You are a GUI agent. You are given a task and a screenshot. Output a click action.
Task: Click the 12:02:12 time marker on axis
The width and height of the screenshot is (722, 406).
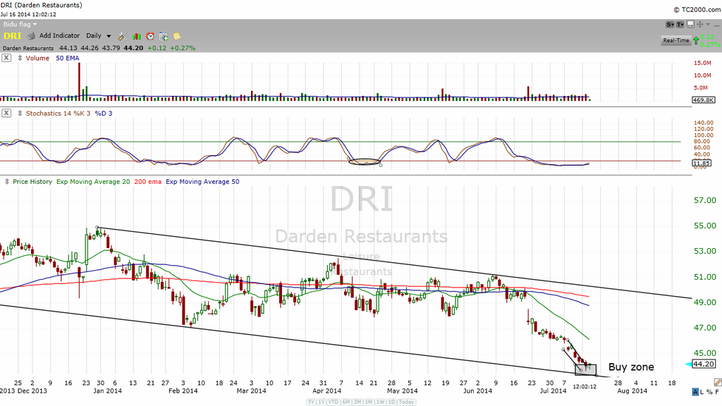point(585,387)
